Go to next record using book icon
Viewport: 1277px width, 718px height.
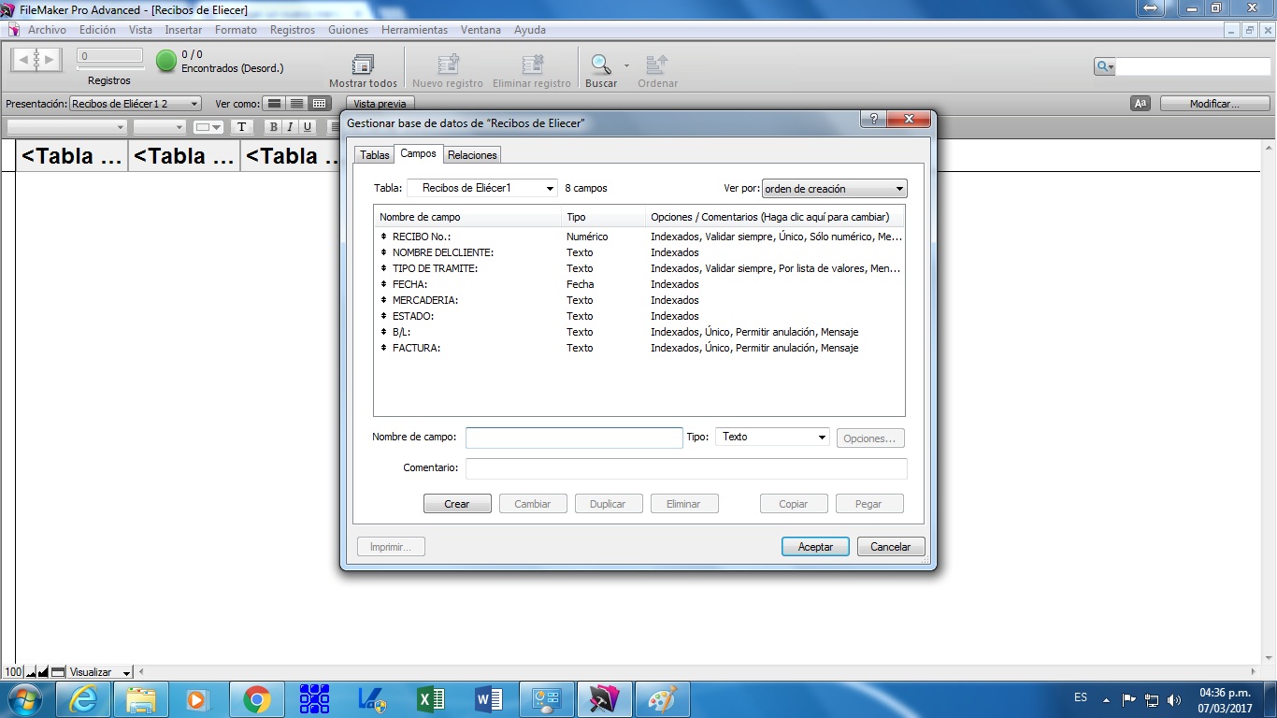tap(49, 60)
